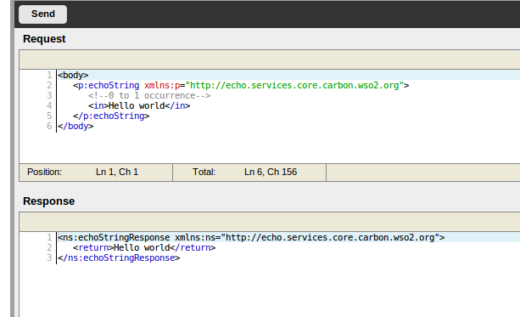520x317 pixels.
Task: Click the Total: label in status bar
Action: pos(204,172)
